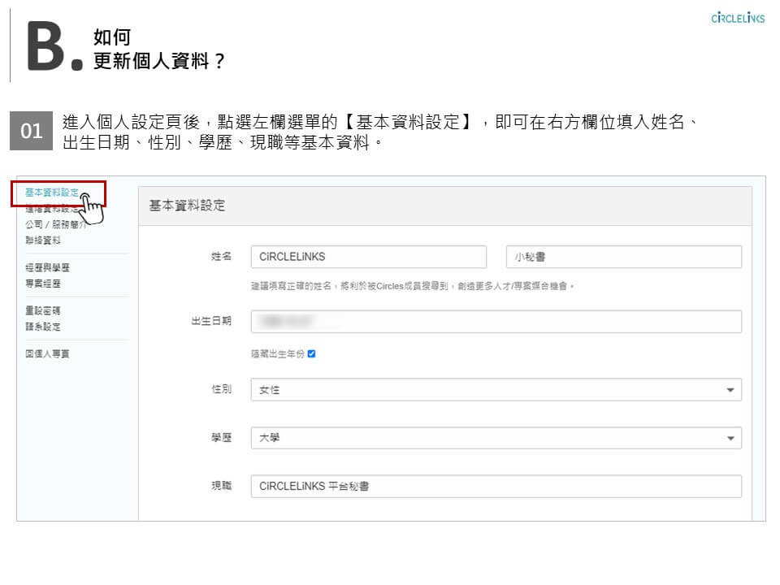Image resolution: width=780 pixels, height=585 pixels.
Task: Click 回個人專頁 to return to profile
Action: tap(46, 354)
